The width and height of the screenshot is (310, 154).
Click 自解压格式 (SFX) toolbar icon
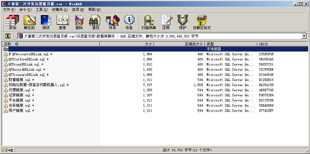click(x=202, y=22)
